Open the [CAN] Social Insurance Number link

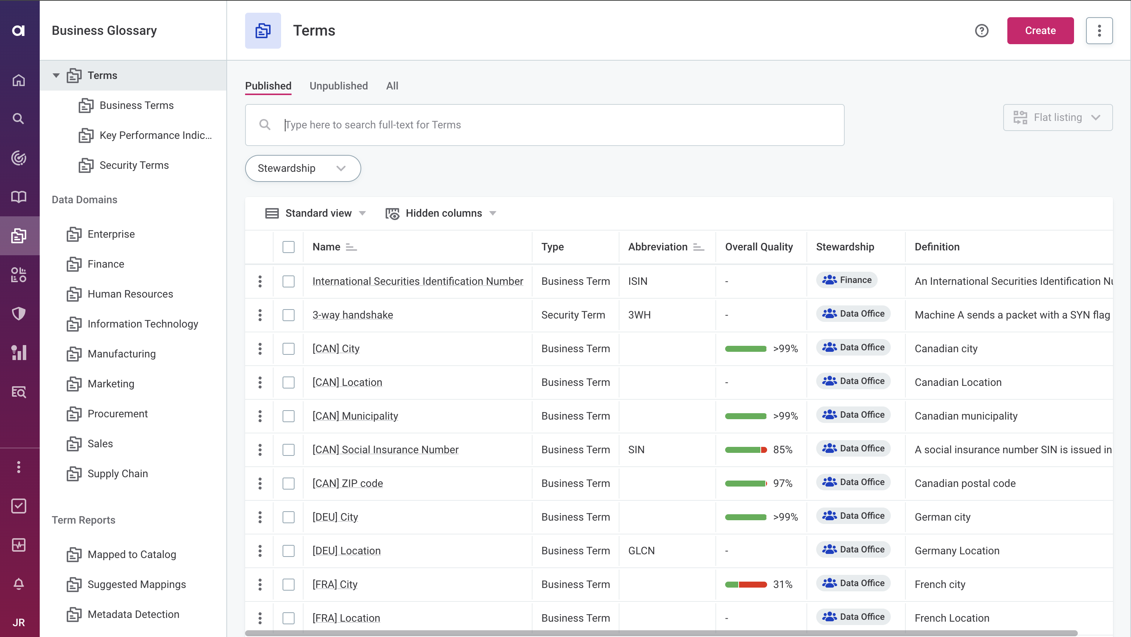385,449
